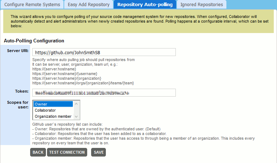This screenshot has height=163, width=277.
Task: Switch to Easy Add Repository tab
Action: (89, 5)
